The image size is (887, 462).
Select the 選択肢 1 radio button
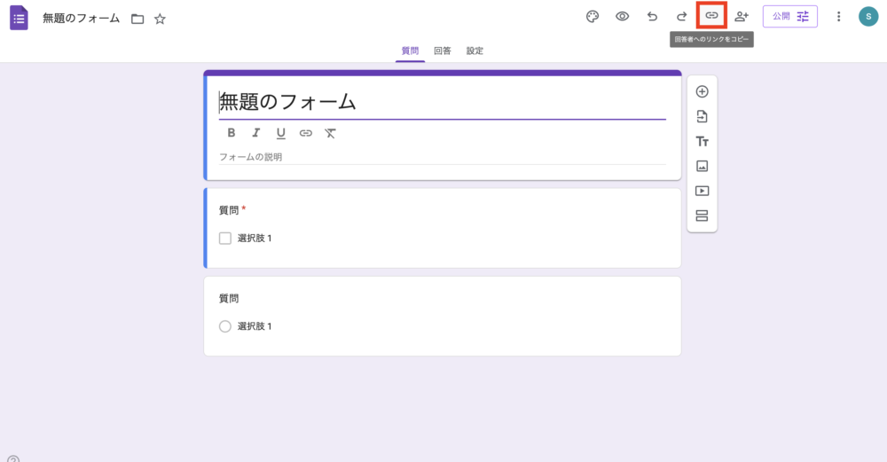point(225,326)
